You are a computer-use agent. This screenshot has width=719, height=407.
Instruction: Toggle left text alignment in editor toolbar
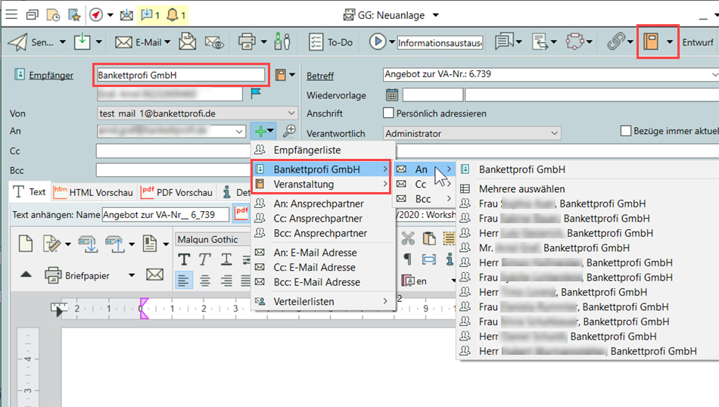[184, 281]
